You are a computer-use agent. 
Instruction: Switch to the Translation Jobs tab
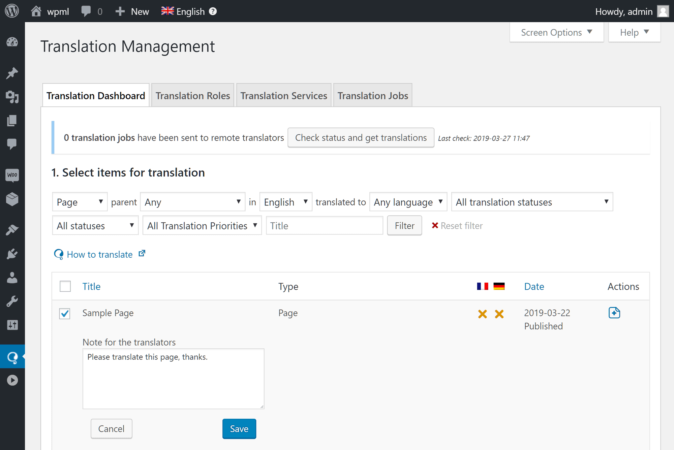point(372,95)
